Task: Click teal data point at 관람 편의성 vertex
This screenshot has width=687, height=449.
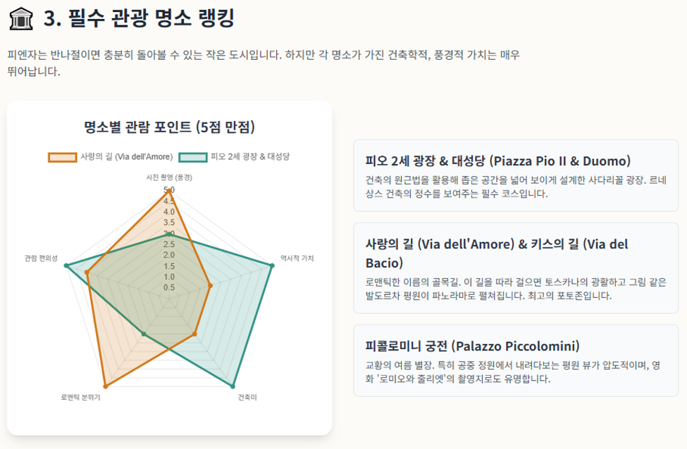Action: point(66,265)
